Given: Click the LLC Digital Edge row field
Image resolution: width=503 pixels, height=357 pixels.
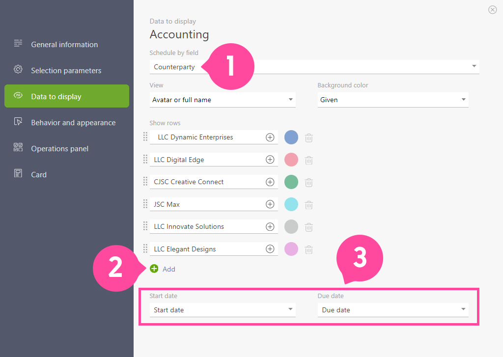Looking at the screenshot, I should click(214, 160).
